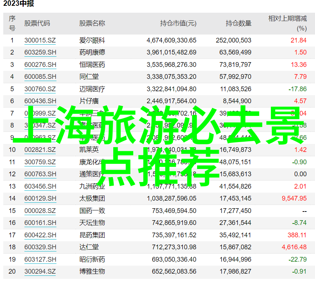Open stock code link 600436.SH
The image size is (315, 282).
pyautogui.click(x=40, y=101)
